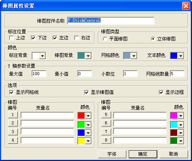Click the magenta swatch for bar 5
This screenshot has width=192, height=161.
(x=174, y=116)
